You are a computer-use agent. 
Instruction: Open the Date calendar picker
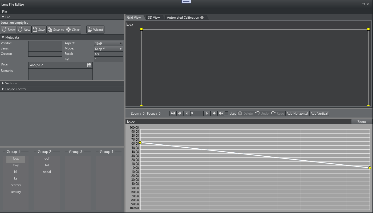(89, 65)
